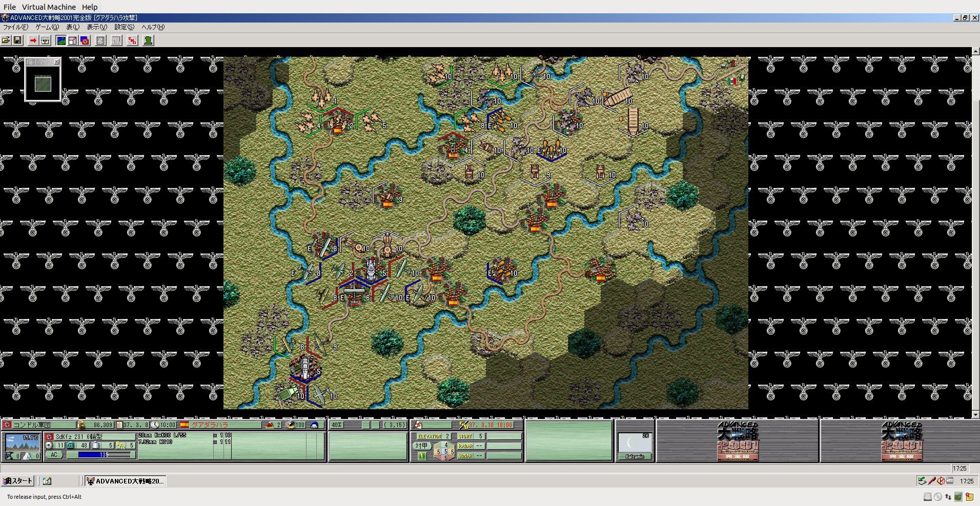The image size is (980, 506).
Task: Click the green safely-remove-hardware tray icon
Action: [922, 481]
